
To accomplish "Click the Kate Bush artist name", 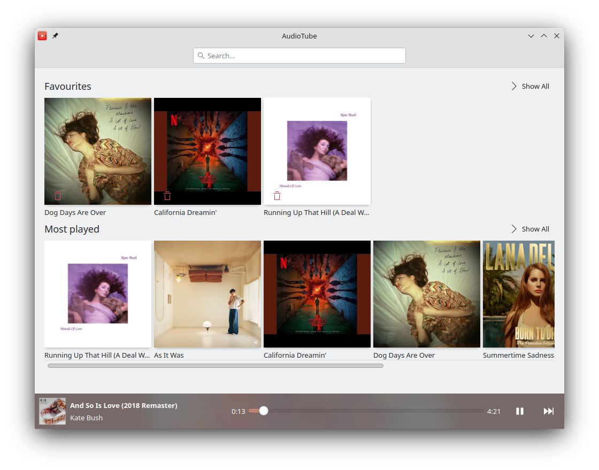I will [x=86, y=418].
